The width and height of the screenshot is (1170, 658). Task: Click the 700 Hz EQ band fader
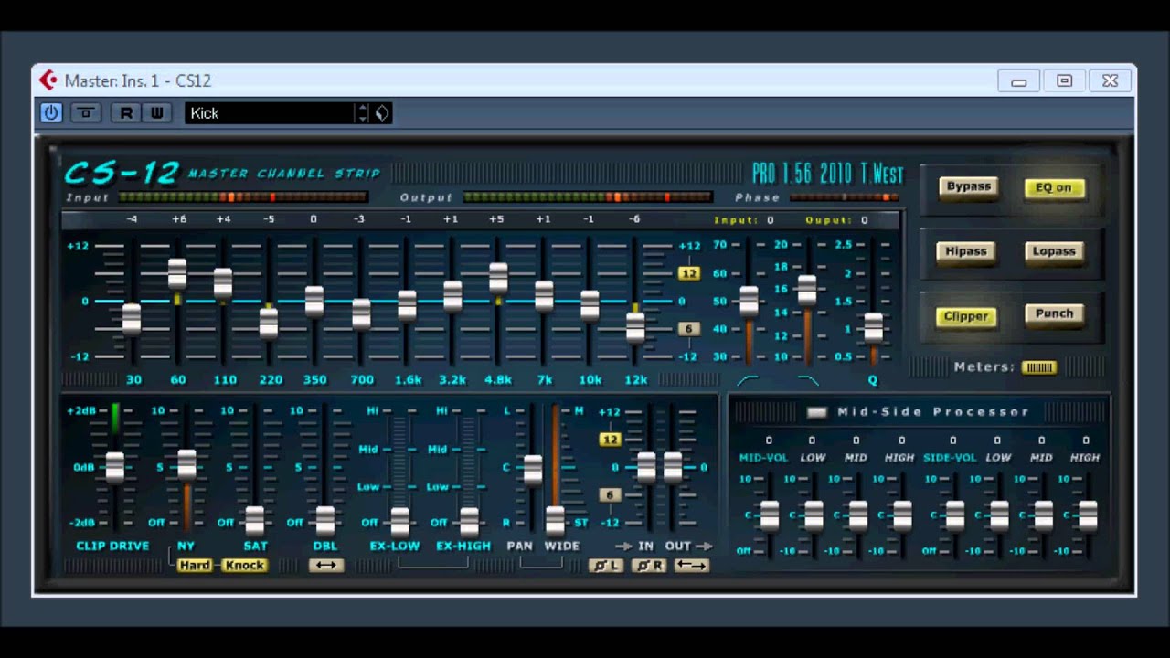click(361, 313)
